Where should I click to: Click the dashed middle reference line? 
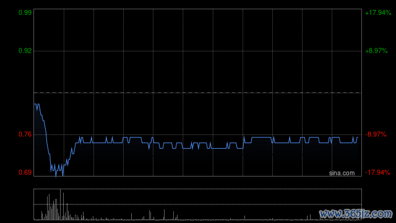click(x=197, y=93)
